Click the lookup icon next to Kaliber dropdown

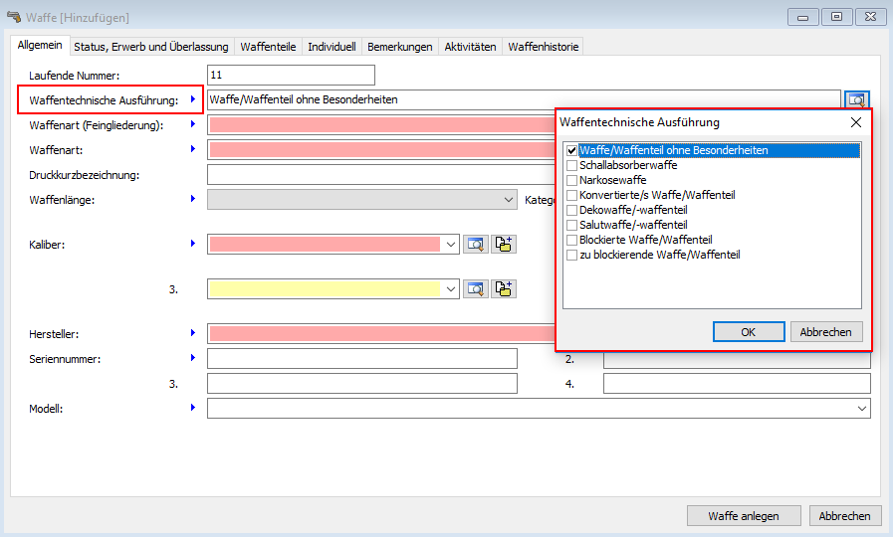point(475,244)
